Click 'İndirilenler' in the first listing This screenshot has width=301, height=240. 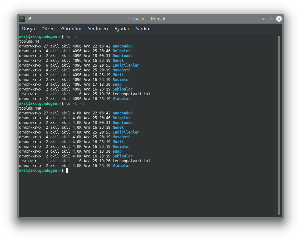(x=126, y=65)
